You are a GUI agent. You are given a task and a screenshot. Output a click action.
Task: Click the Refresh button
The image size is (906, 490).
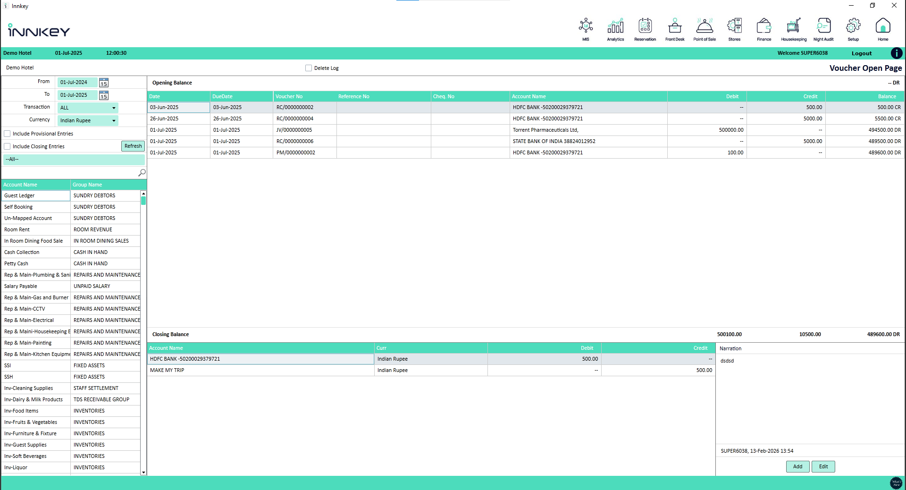coord(133,146)
